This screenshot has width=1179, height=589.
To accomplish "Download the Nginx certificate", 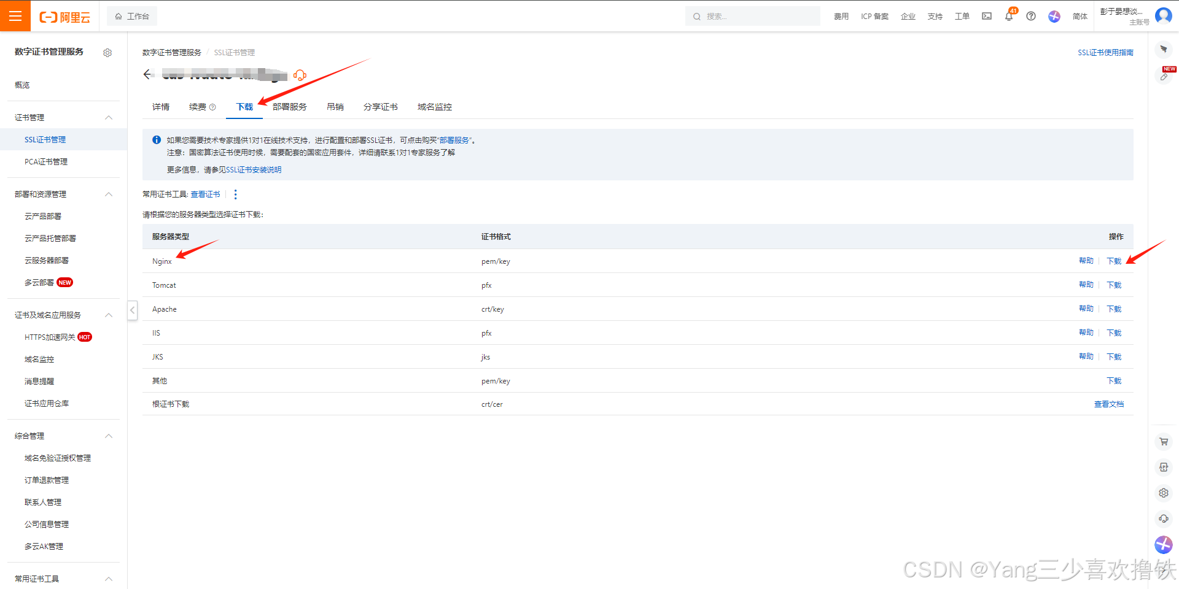I will [x=1114, y=261].
